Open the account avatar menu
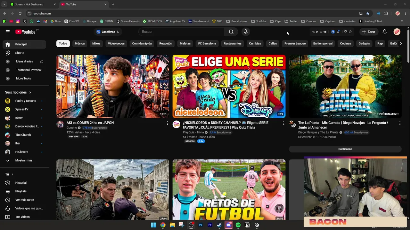Image resolution: width=410 pixels, height=230 pixels. point(397,32)
